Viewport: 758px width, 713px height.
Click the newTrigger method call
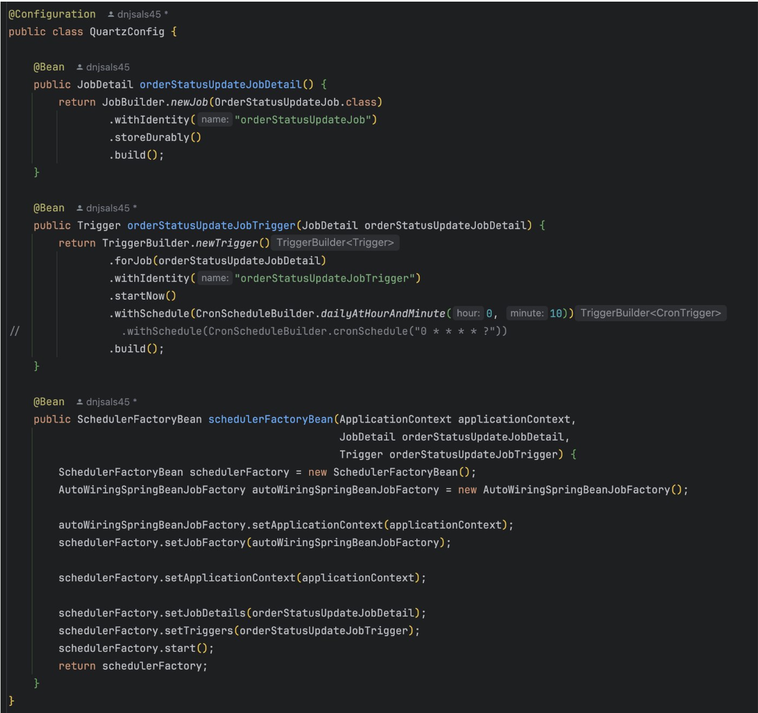click(x=227, y=243)
